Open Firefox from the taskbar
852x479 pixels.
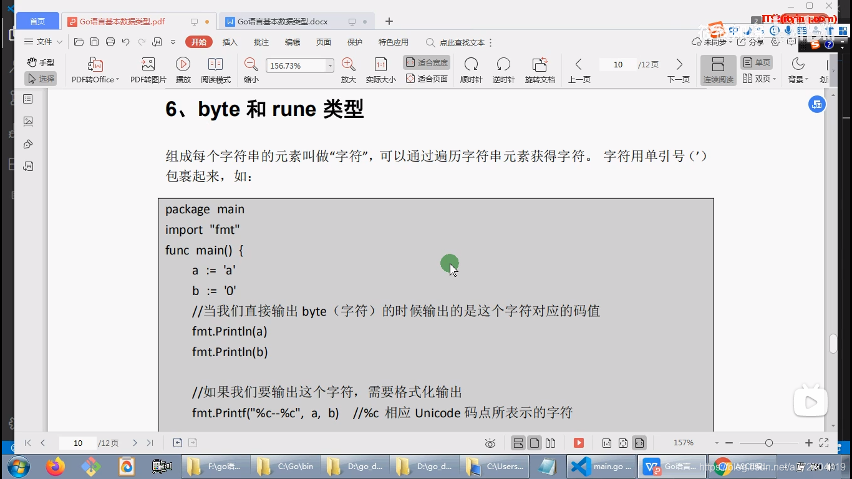pos(56,466)
